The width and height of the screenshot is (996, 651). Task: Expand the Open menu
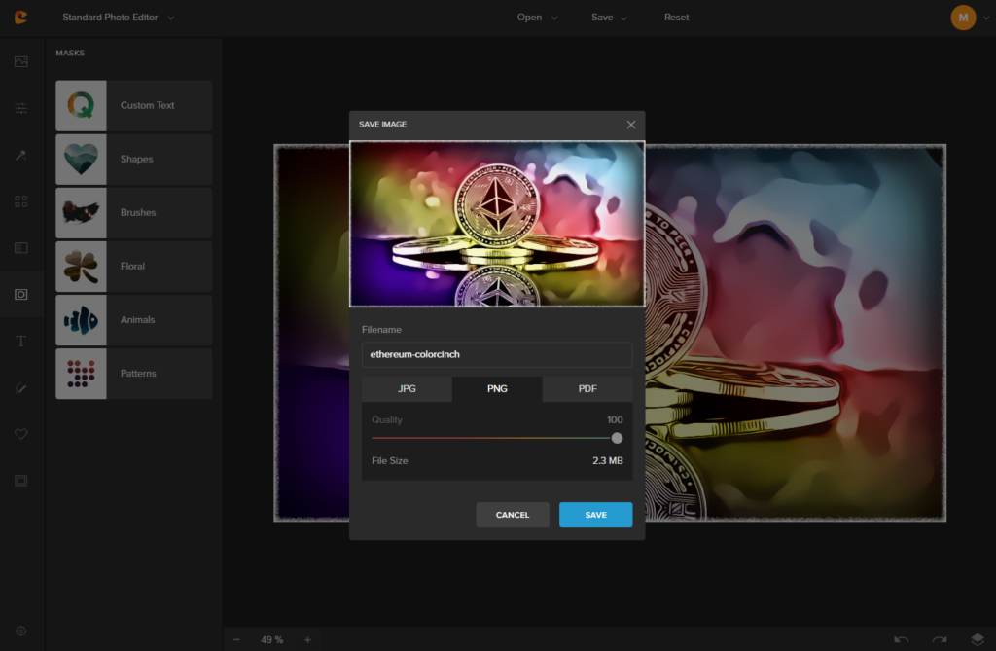(537, 18)
